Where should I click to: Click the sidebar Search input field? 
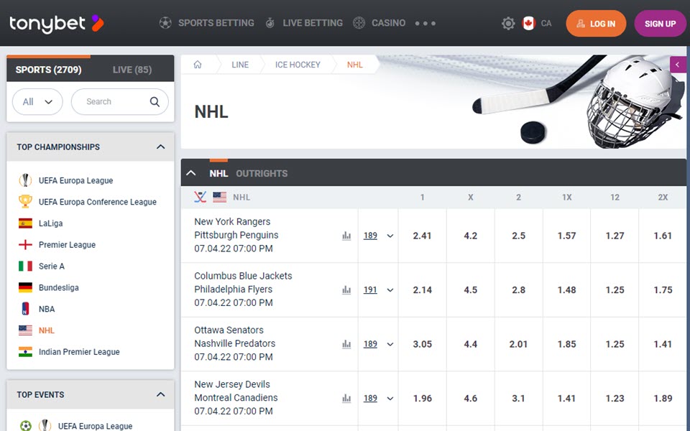point(120,101)
